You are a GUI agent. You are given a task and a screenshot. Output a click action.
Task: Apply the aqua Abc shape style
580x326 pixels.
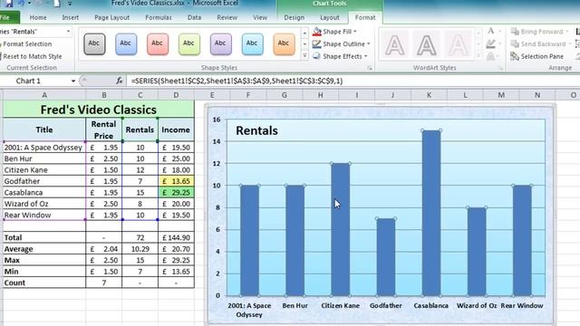(252, 43)
